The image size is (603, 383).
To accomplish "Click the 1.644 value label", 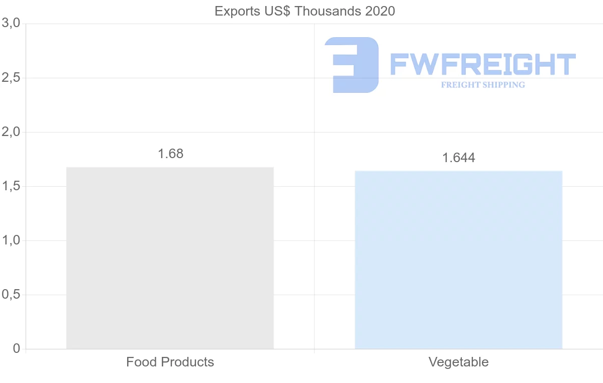I will click(x=458, y=158).
